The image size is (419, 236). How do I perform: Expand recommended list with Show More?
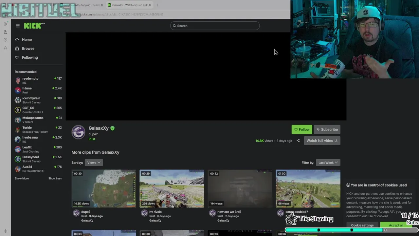pos(22,178)
